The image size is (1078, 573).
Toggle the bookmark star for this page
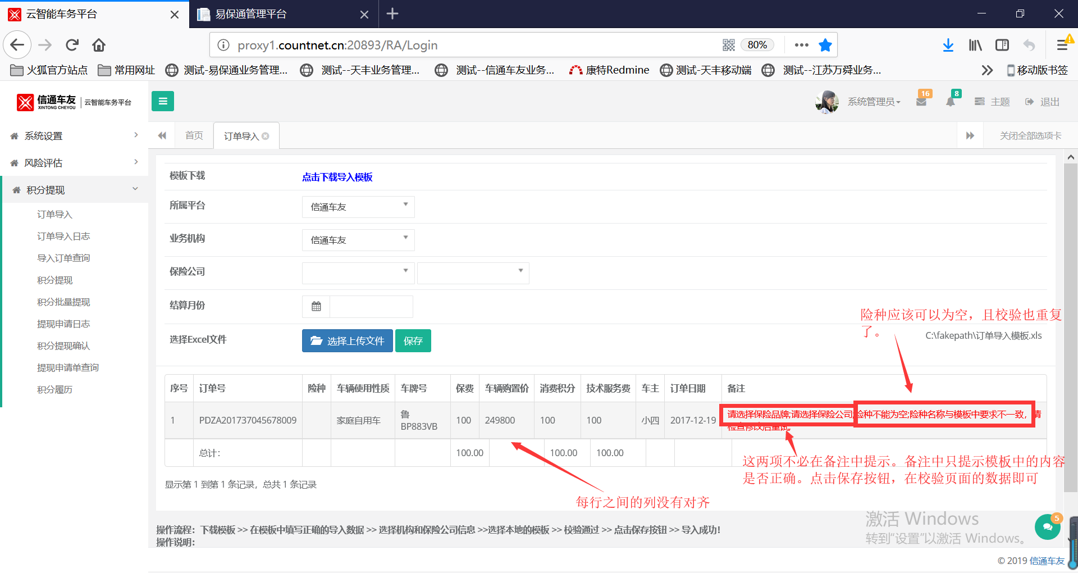[825, 45]
